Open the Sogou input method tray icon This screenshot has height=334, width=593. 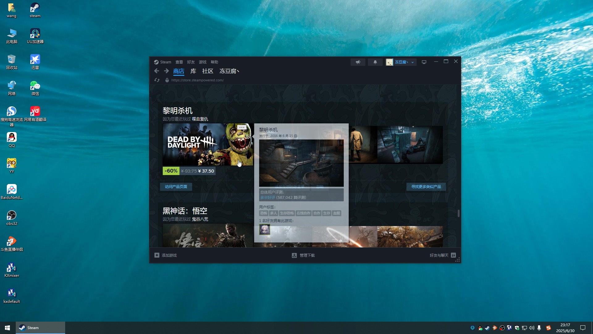(549, 328)
